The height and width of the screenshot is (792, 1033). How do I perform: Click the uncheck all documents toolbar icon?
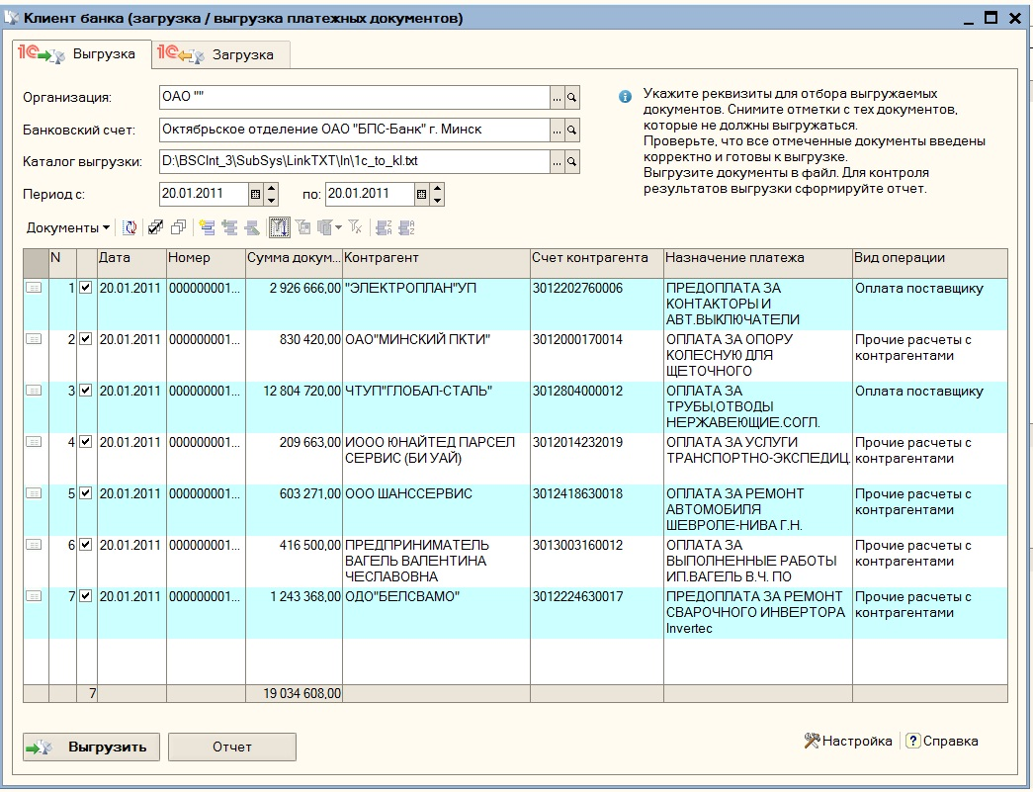(x=178, y=227)
